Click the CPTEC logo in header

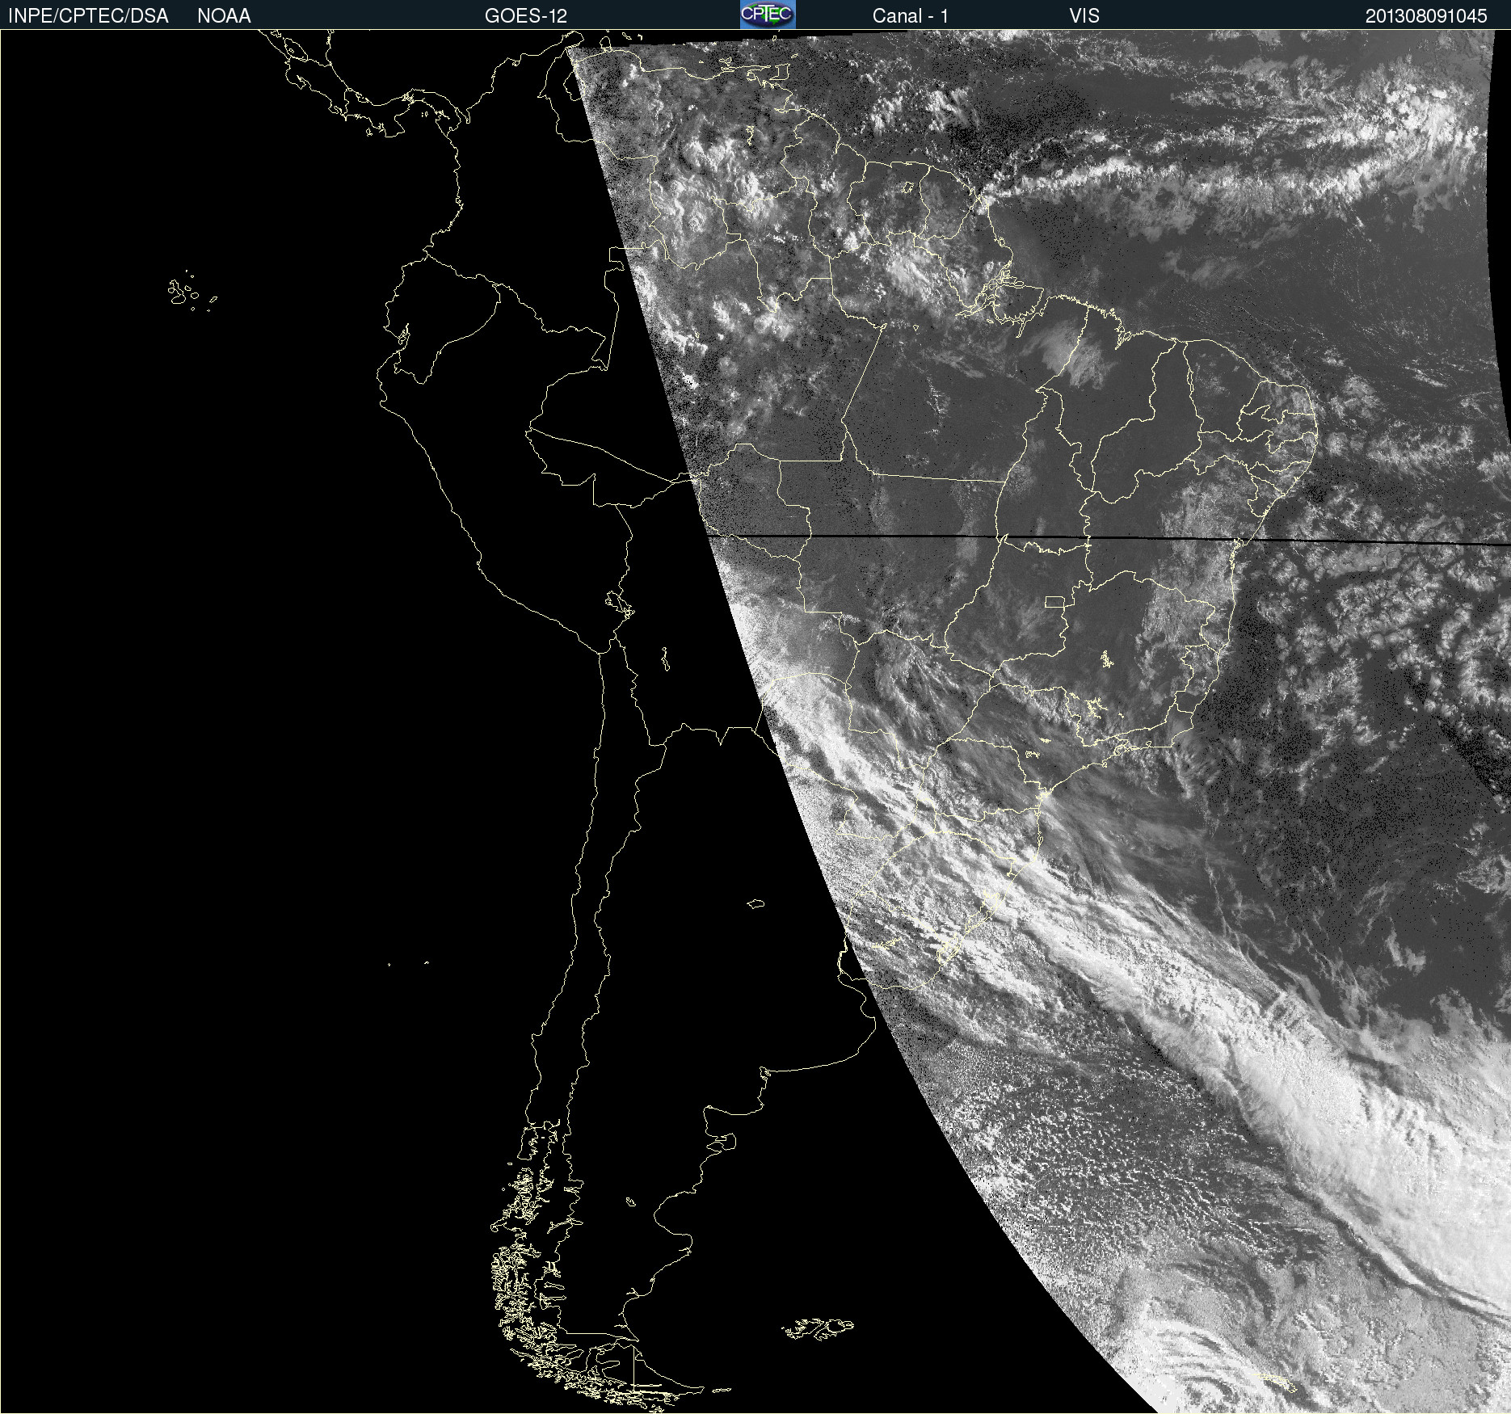tap(768, 15)
